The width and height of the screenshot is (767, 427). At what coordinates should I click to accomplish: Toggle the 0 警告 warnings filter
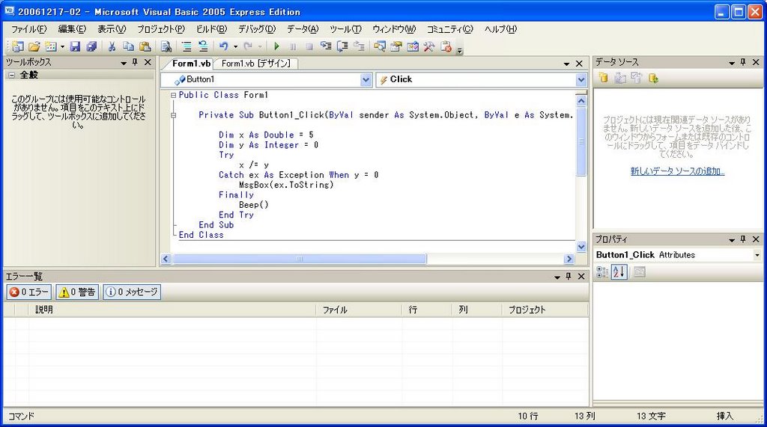[x=77, y=292]
